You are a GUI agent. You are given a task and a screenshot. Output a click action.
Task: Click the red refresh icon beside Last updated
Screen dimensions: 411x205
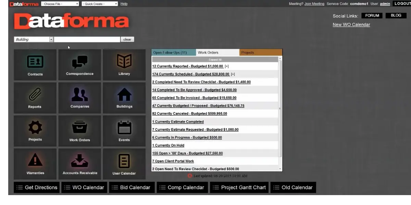[190, 176]
